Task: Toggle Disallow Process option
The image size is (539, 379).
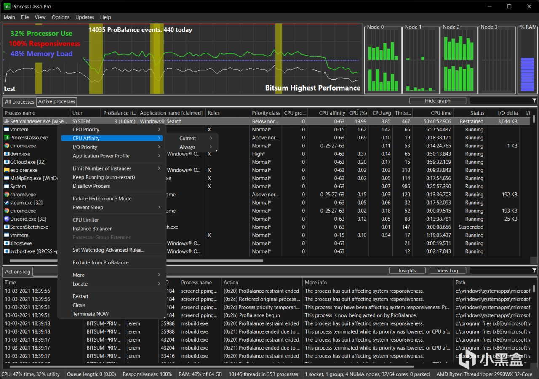Action: tap(112, 186)
